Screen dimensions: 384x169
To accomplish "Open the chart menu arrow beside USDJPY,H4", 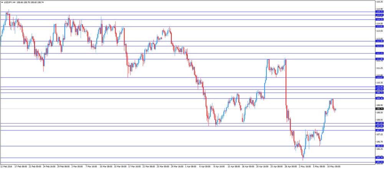I will pos(2,2).
